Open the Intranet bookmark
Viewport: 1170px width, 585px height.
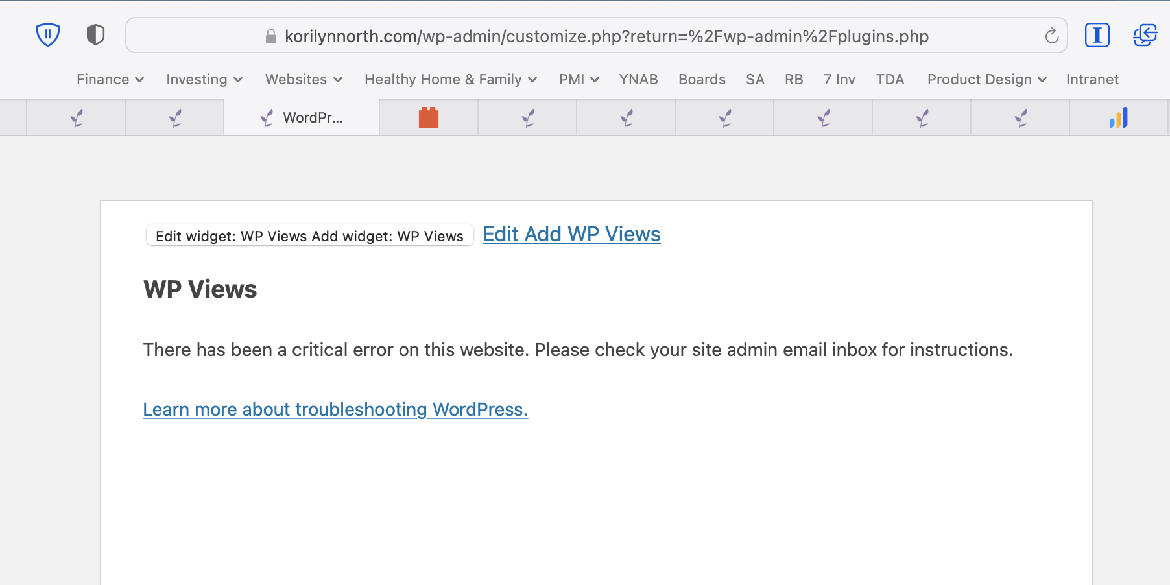pos(1092,79)
